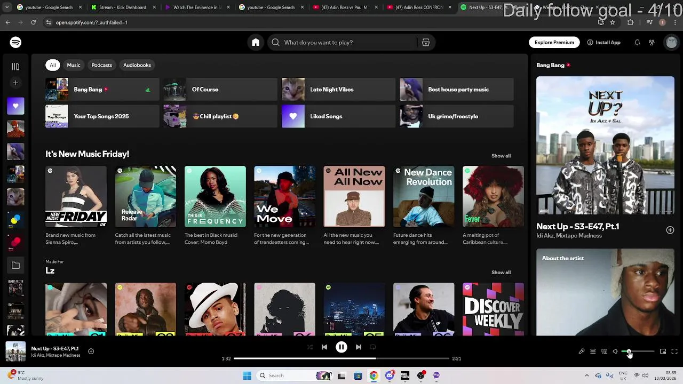Mute the Spotify volume speaker icon
This screenshot has width=683, height=384.
[x=615, y=351]
